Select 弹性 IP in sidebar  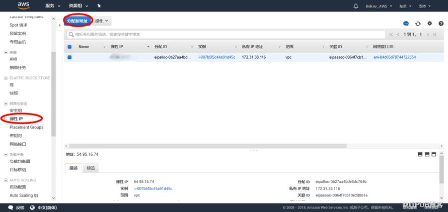point(16,119)
